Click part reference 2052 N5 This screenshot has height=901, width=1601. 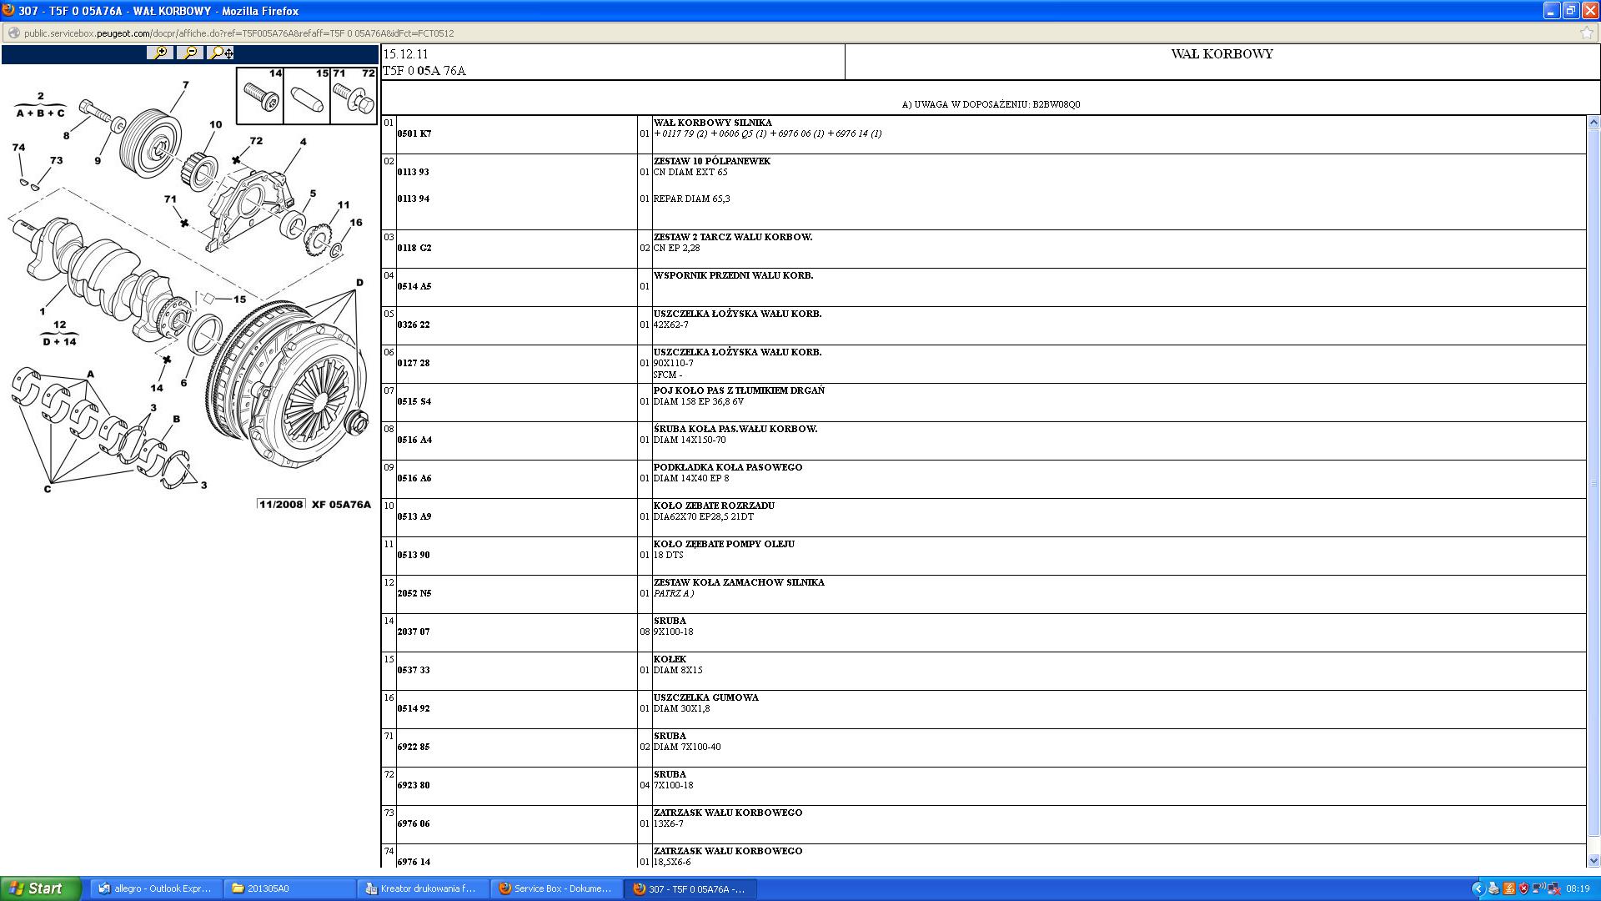(x=414, y=594)
